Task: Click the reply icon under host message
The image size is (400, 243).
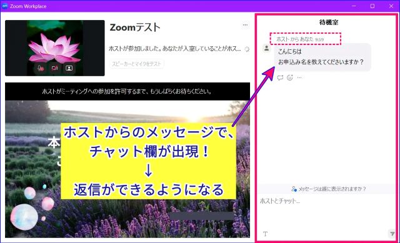Action: tap(280, 77)
